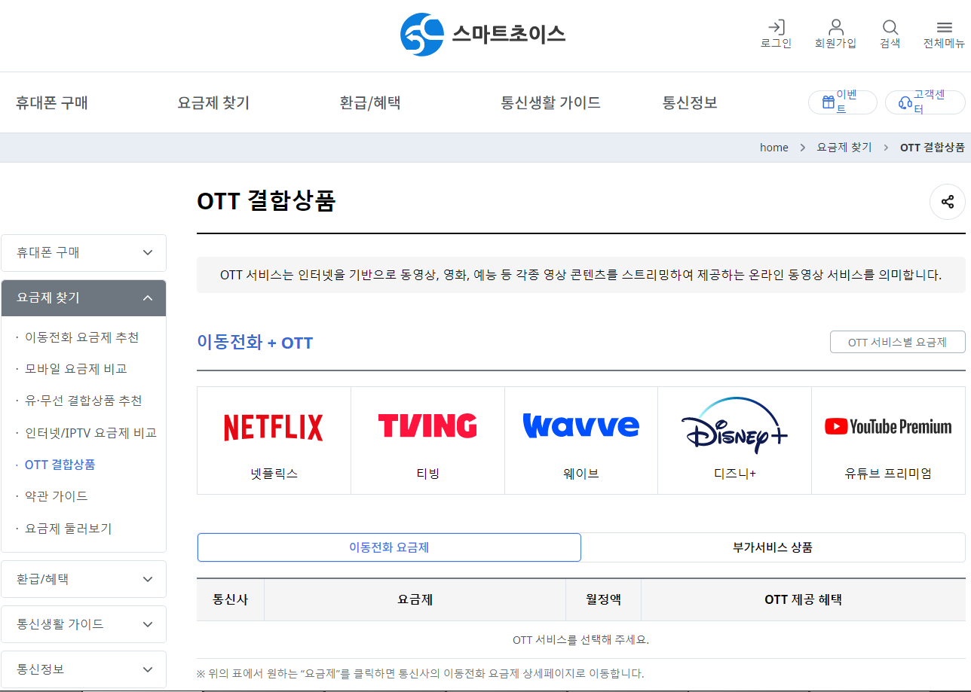Viewport: 971px width, 692px height.
Task: Select the wavve logo
Action: click(580, 425)
